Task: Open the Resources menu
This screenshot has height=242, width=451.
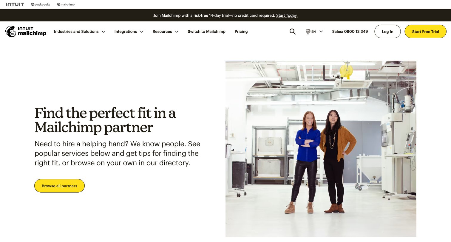Action: [x=162, y=32]
